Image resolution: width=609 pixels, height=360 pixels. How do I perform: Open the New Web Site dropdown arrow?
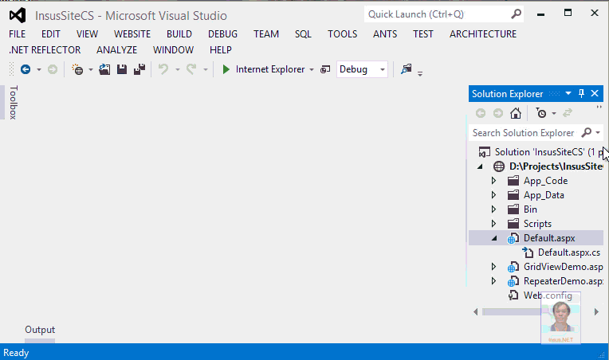pos(91,70)
